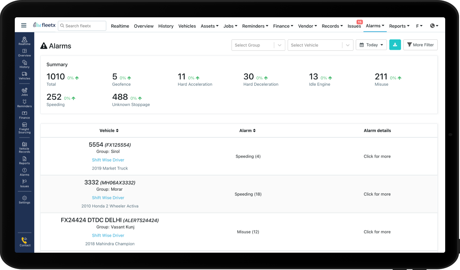
Task: Open Issues in the left sidebar
Action: (25, 183)
